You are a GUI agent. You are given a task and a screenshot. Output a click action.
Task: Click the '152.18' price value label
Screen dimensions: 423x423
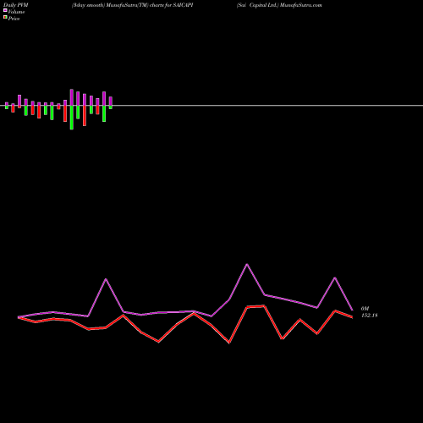[x=370, y=316]
